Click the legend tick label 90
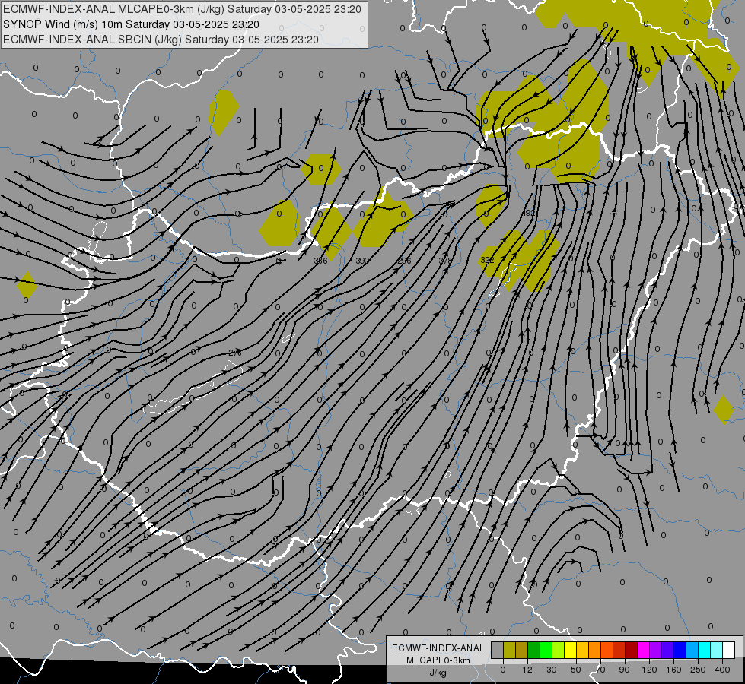 pos(624,670)
